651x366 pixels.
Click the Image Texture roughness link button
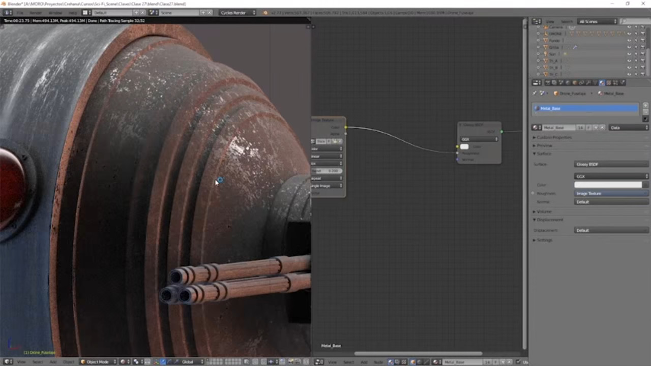[x=612, y=194]
